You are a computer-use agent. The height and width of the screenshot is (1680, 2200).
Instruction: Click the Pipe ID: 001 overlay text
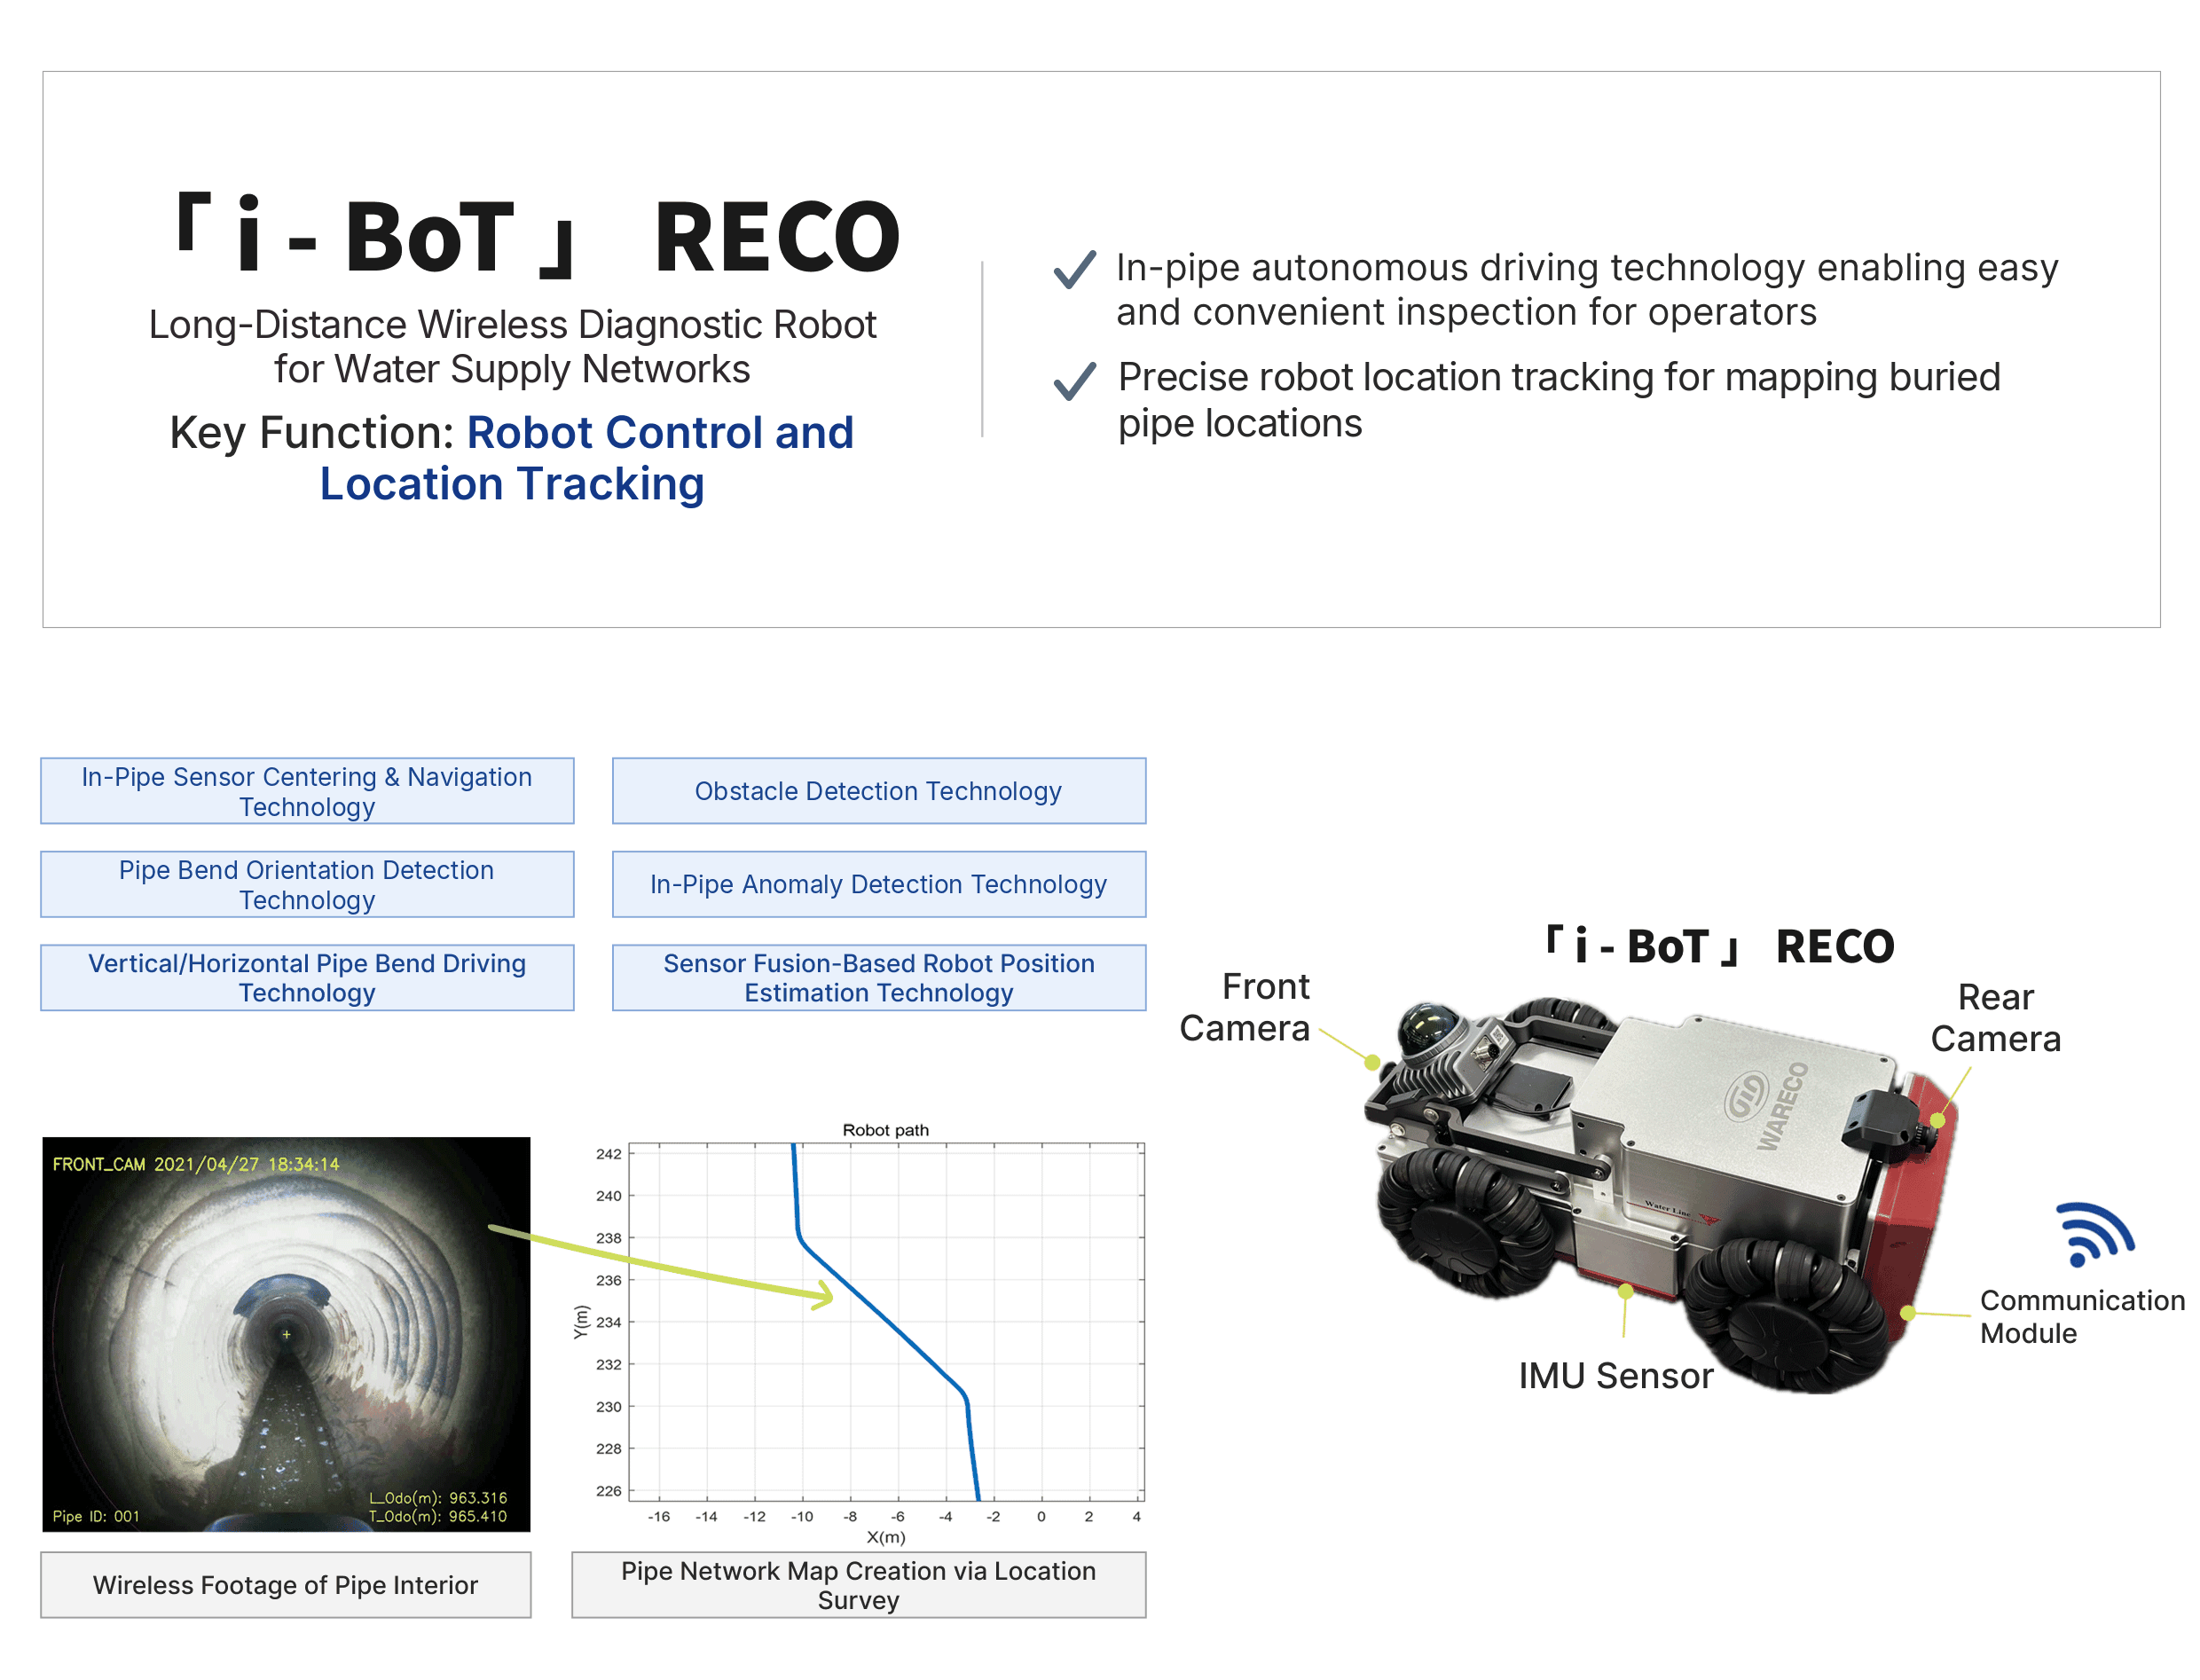[x=96, y=1516]
